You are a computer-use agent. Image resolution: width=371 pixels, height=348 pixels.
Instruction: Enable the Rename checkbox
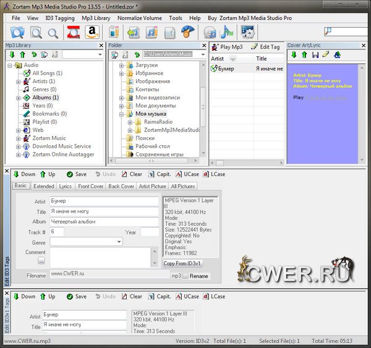[x=185, y=276]
